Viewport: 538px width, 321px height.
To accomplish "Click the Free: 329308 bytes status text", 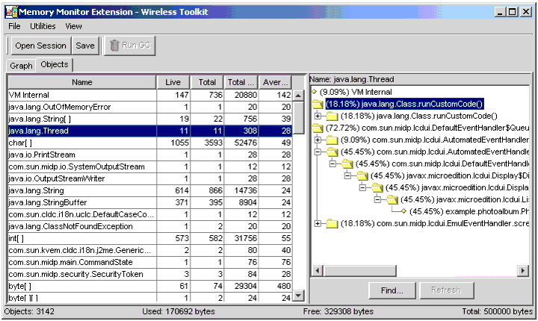I will click(338, 311).
